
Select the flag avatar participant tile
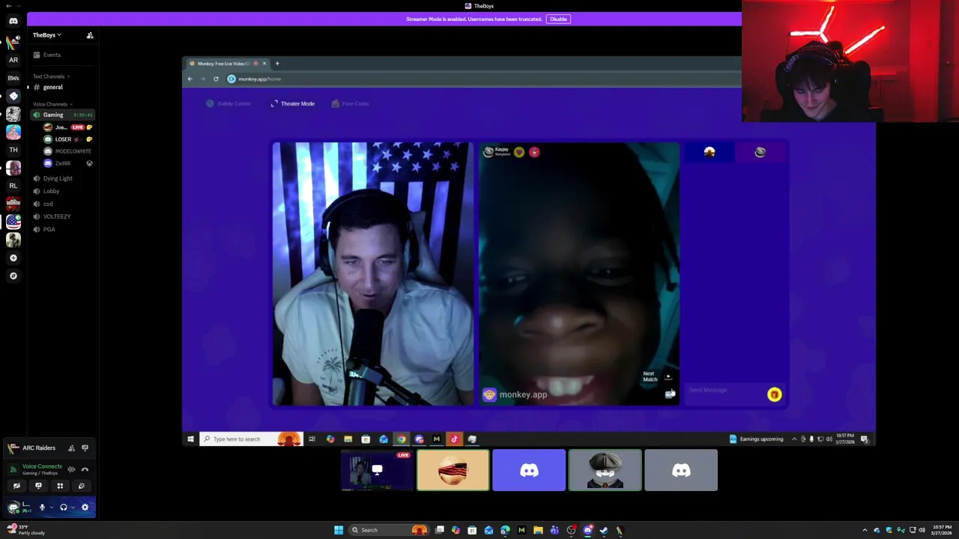coord(453,470)
